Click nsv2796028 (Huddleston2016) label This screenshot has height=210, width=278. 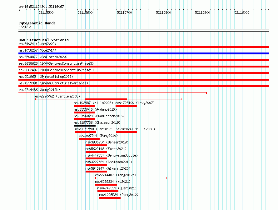pos(99,116)
